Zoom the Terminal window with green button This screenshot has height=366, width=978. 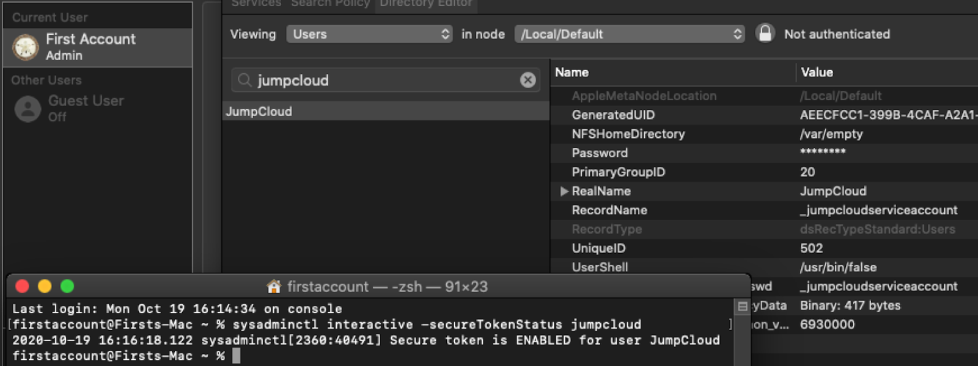(67, 286)
